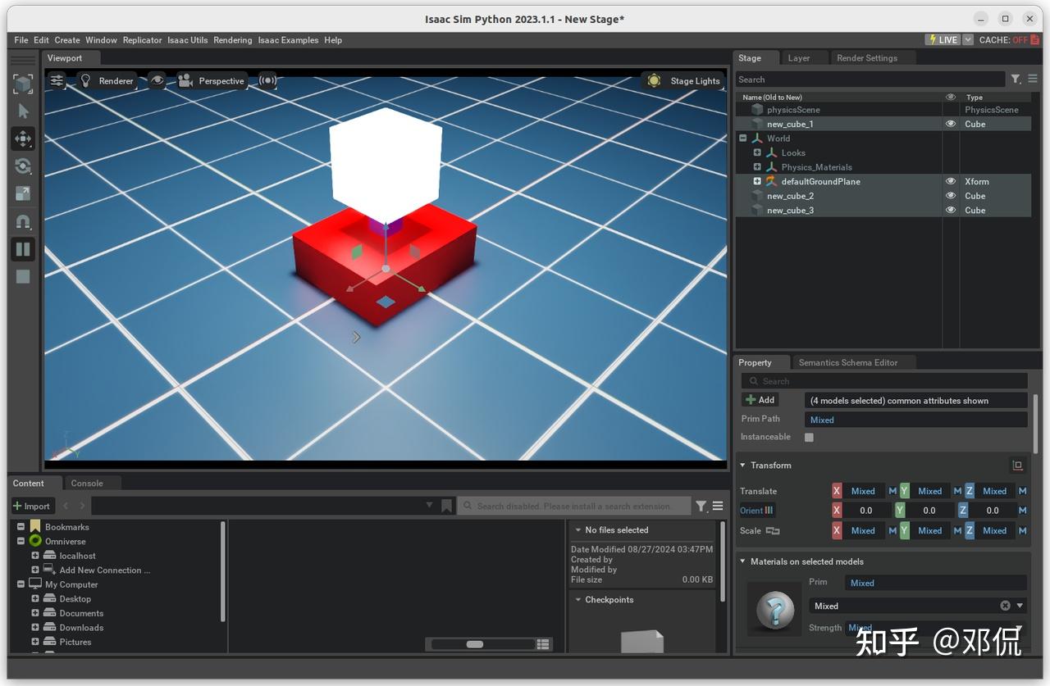Collapse the World prim tree
Viewport: 1050px width, 686px height.
743,139
